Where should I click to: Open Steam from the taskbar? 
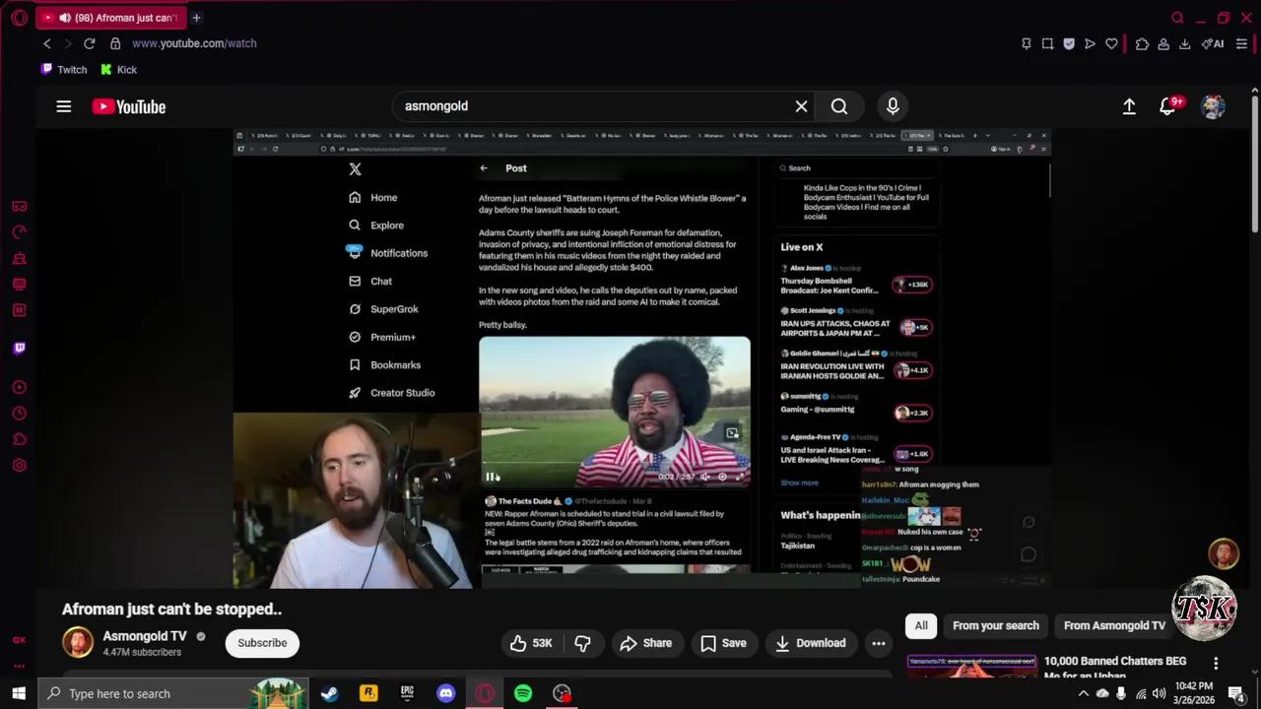click(x=330, y=693)
